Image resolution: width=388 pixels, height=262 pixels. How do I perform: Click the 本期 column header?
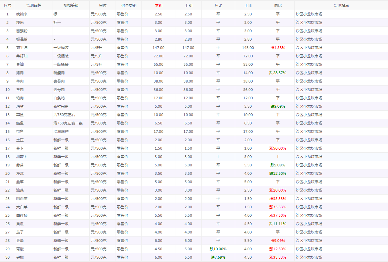(158, 5)
